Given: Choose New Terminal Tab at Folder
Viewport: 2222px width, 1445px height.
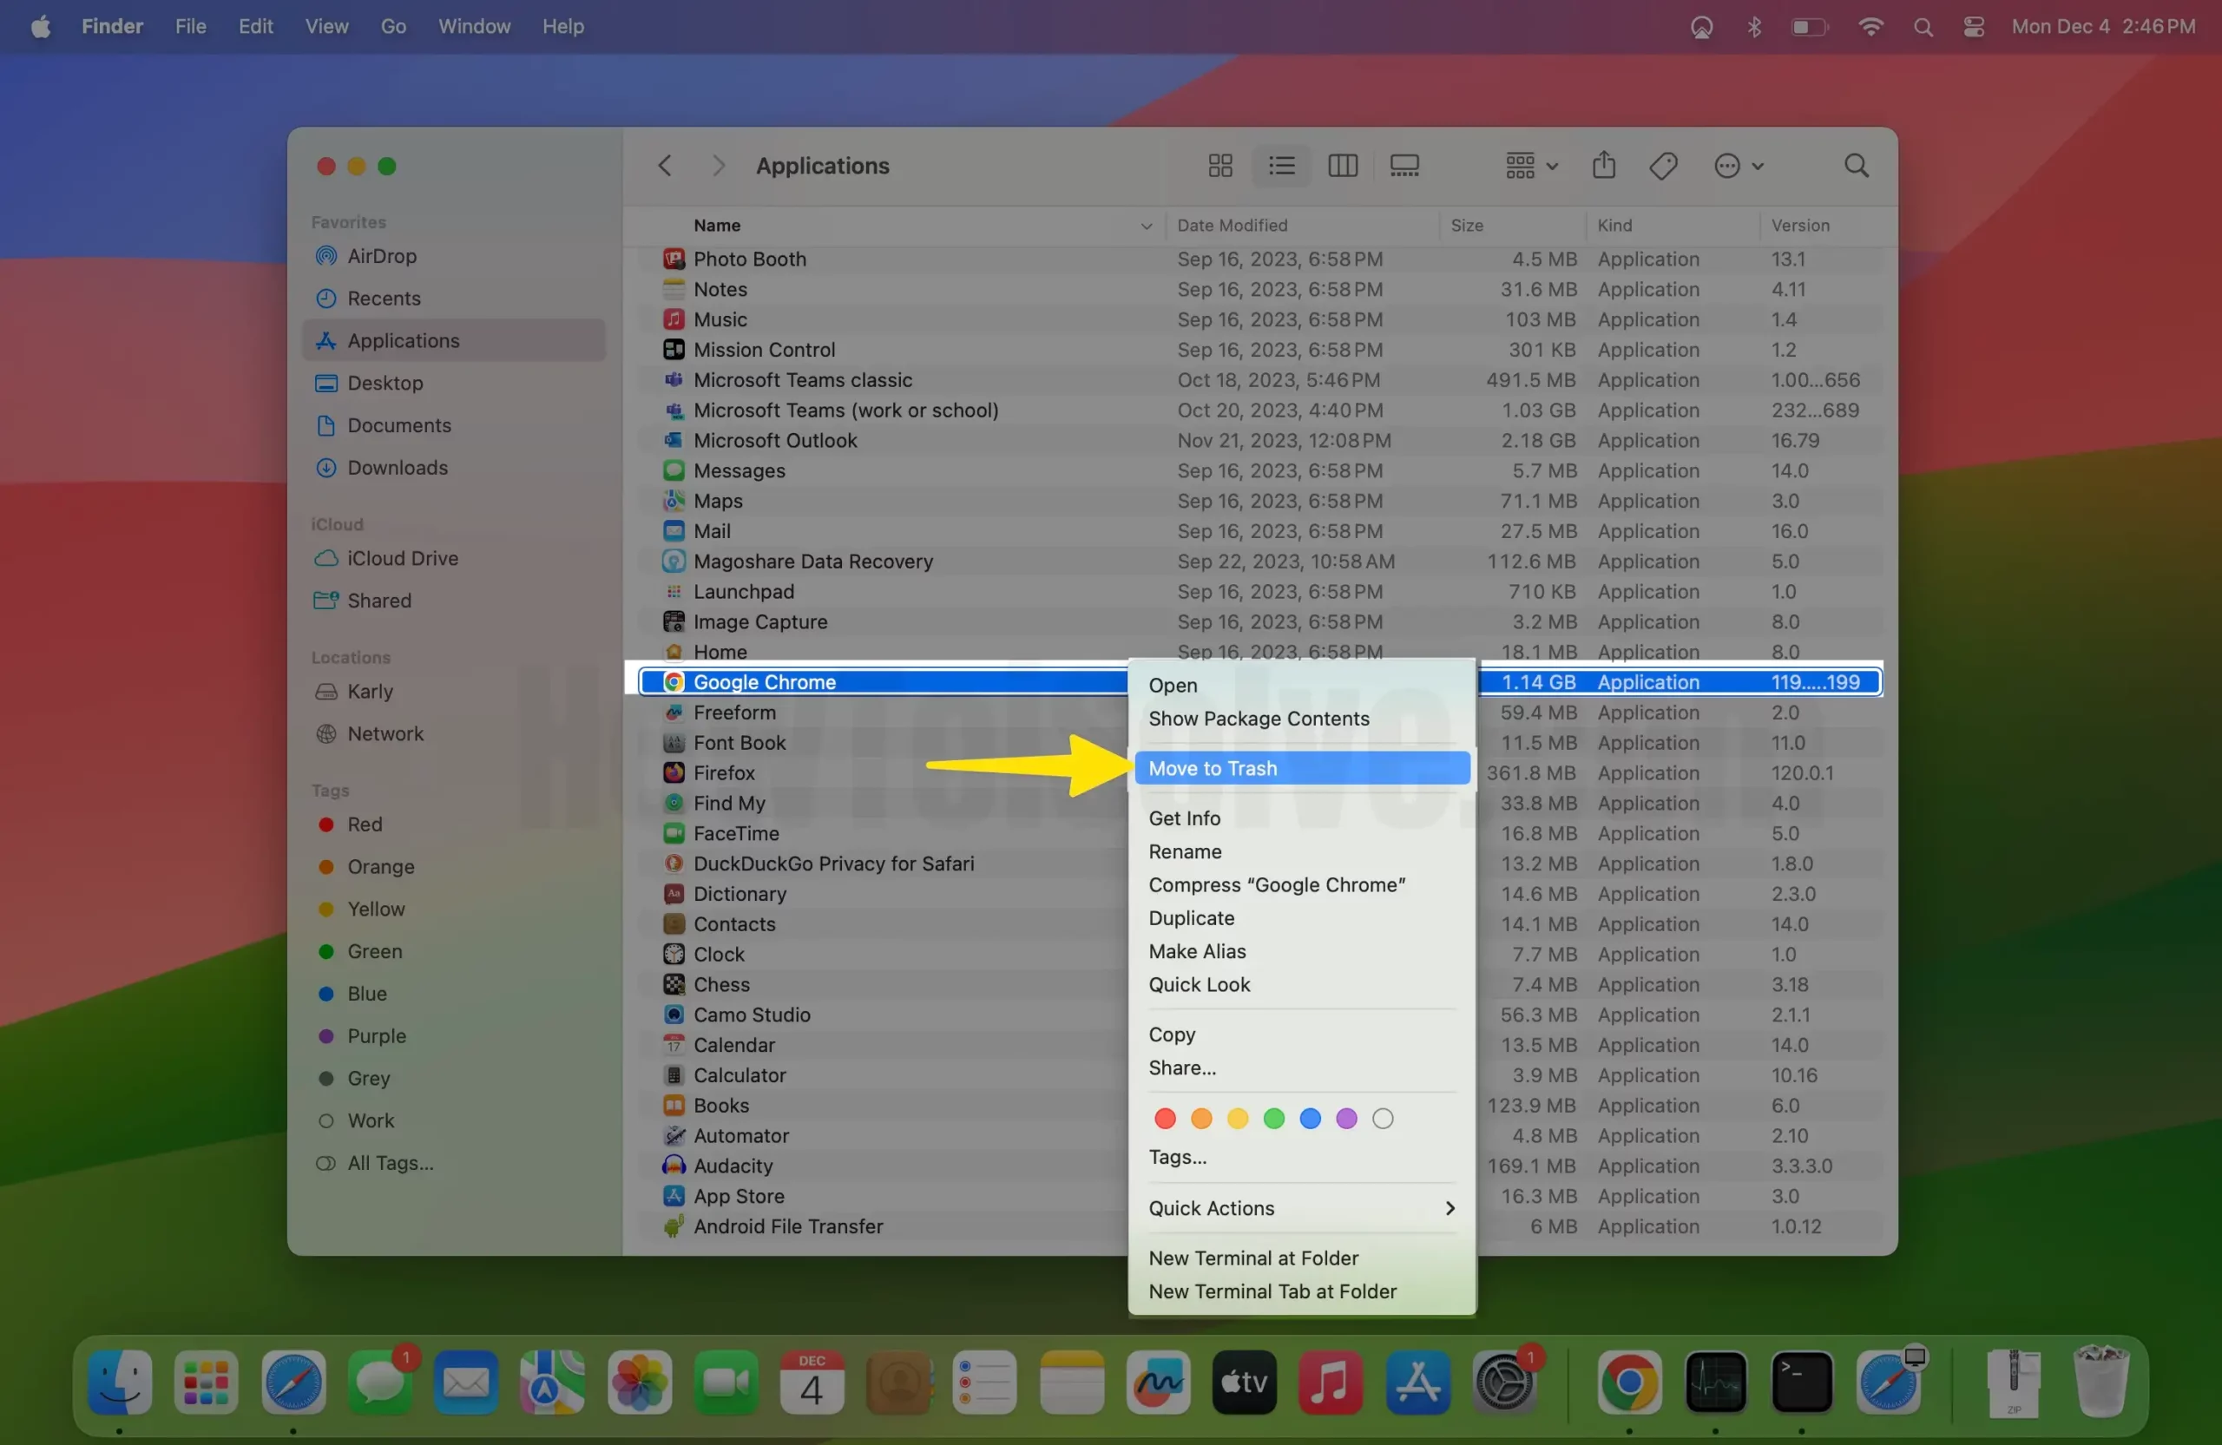Looking at the screenshot, I should tap(1272, 1292).
